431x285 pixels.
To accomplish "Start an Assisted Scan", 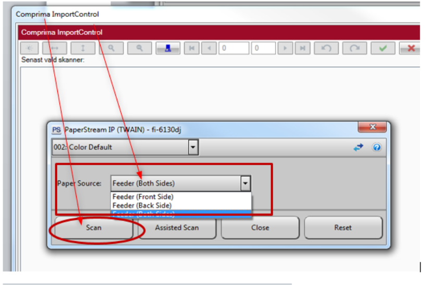I will 177,228.
